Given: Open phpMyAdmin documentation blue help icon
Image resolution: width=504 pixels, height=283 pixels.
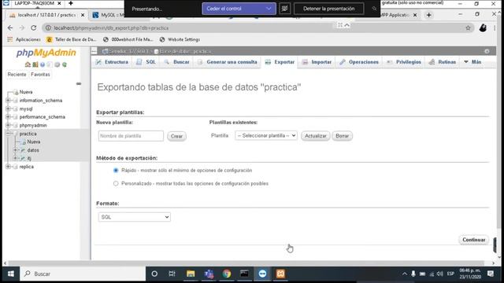Looking at the screenshot, I should pyautogui.click(x=43, y=64).
